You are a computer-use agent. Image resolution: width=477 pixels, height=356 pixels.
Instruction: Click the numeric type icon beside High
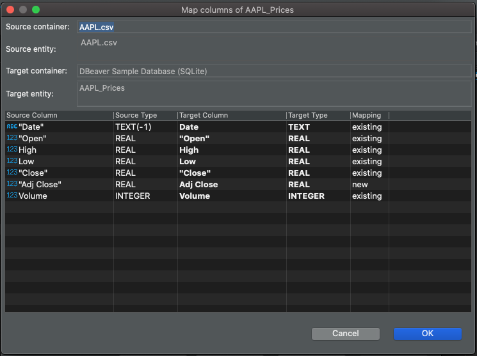(x=12, y=150)
